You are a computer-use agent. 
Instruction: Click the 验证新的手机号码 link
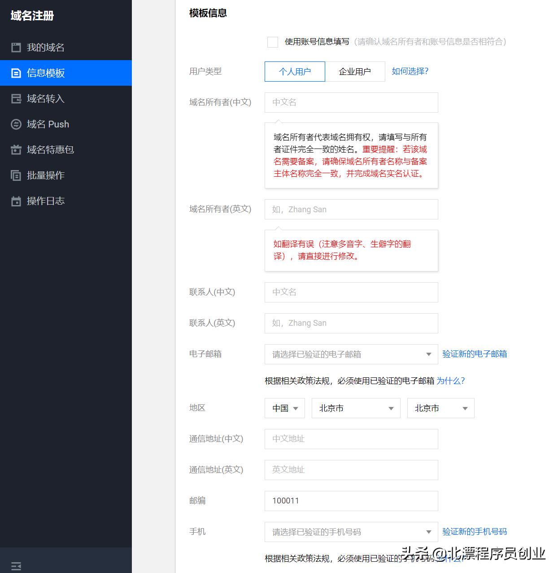click(475, 531)
